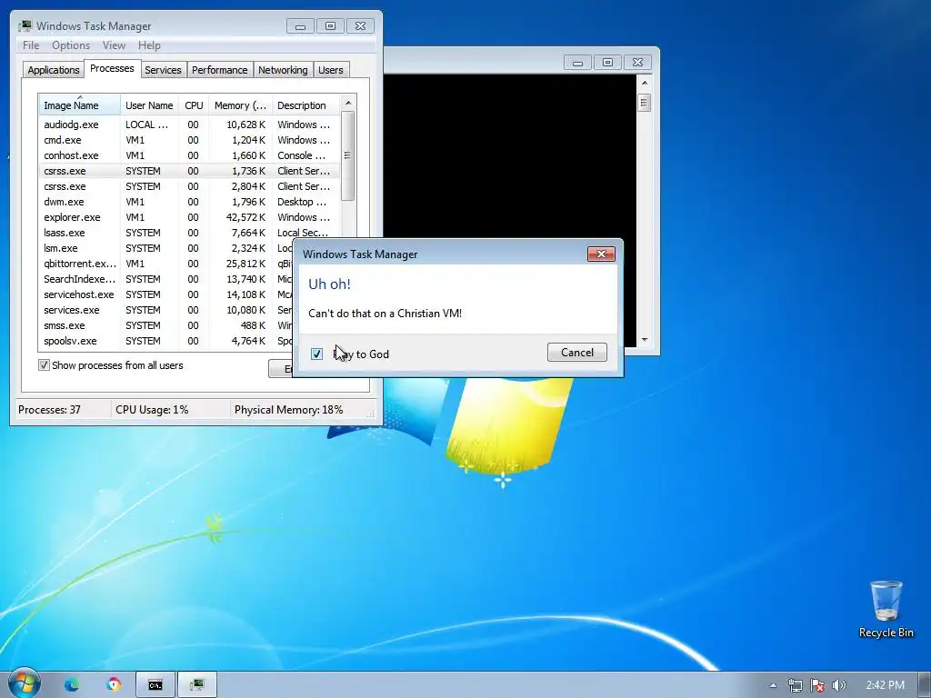
Task: Open network status tray icon
Action: click(795, 685)
